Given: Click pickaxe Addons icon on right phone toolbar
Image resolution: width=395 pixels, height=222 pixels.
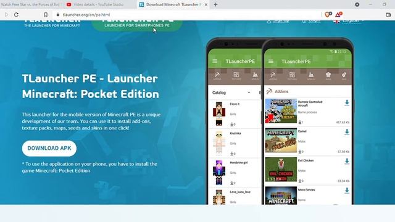Looking at the screenshot, I should pos(273,76).
